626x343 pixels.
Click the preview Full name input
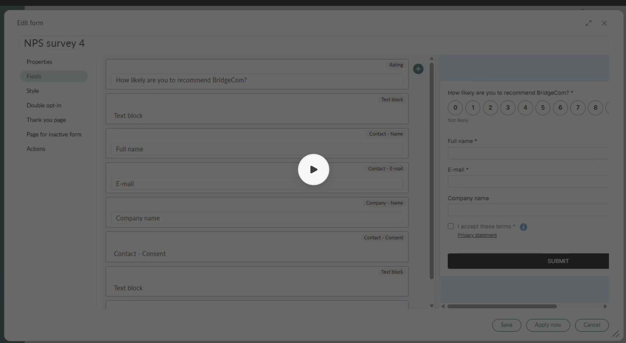(528, 153)
